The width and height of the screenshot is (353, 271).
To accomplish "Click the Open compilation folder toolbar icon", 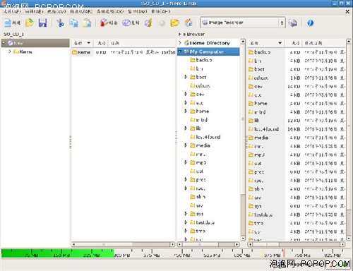I will 29,23.
